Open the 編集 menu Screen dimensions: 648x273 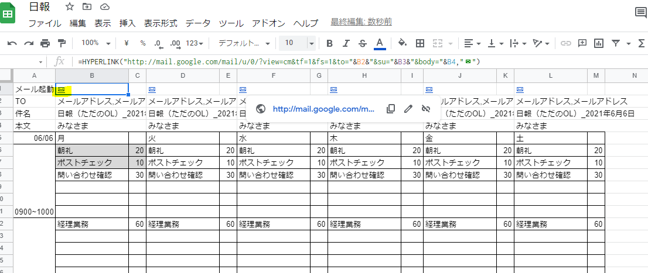coord(78,23)
